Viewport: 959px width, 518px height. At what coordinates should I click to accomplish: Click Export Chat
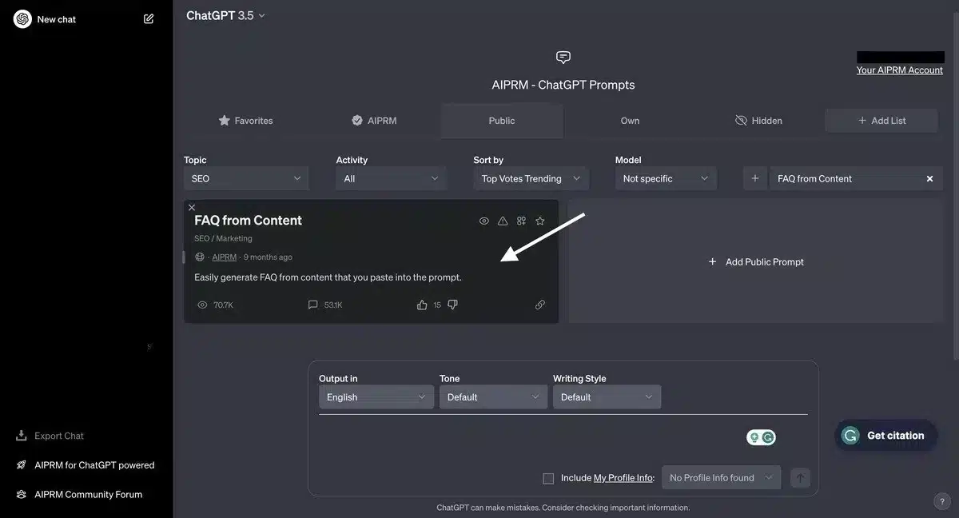[x=50, y=436]
